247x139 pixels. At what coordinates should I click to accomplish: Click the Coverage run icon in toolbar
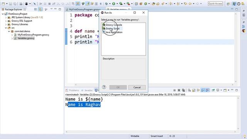(121, 3)
